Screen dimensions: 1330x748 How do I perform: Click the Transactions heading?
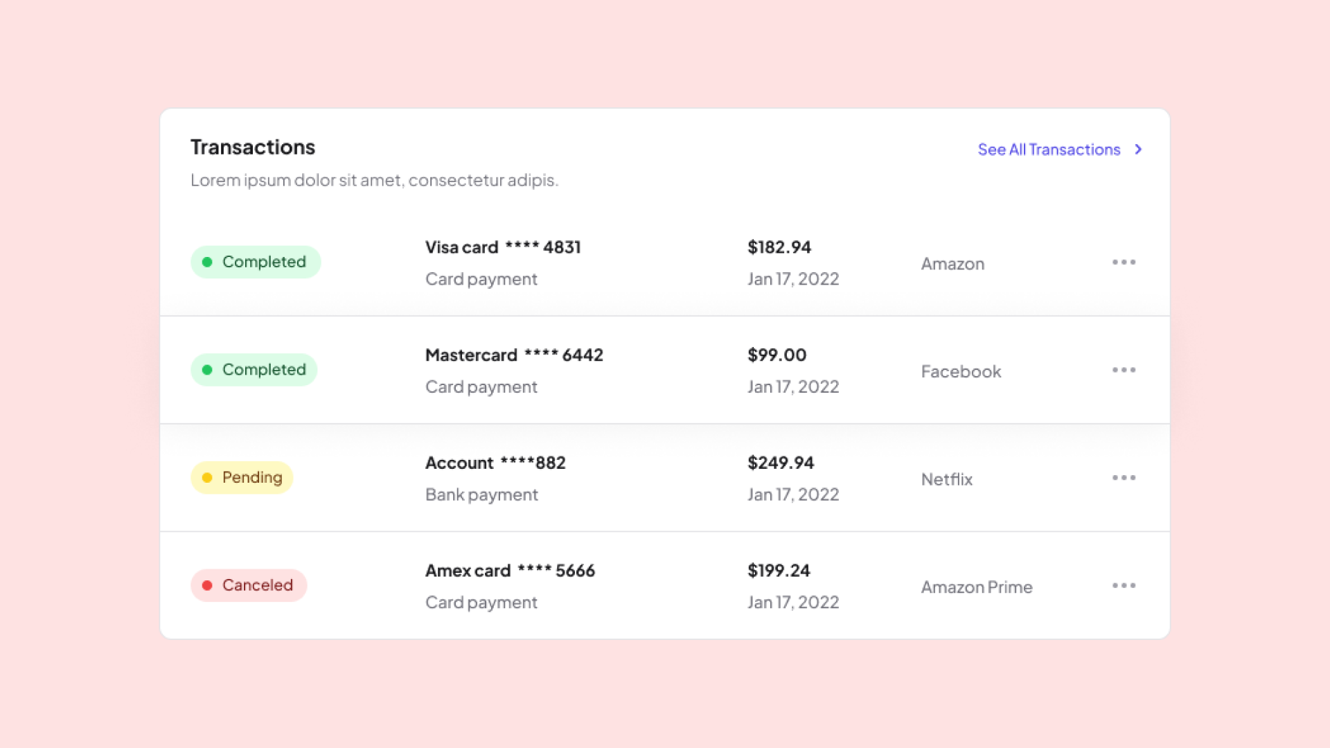253,148
